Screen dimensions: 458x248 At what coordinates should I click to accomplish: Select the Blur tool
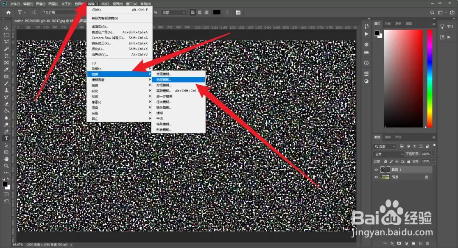point(6,118)
